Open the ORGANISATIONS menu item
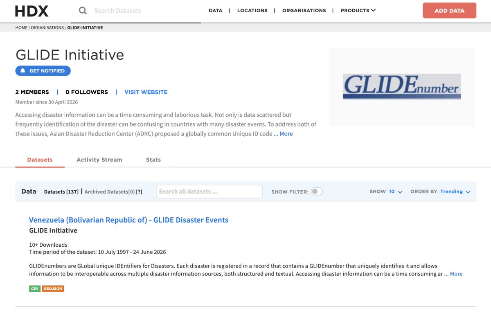Screen dimensions: 491x313 coord(304,11)
